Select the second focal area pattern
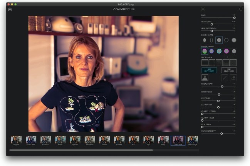 tap(212, 63)
